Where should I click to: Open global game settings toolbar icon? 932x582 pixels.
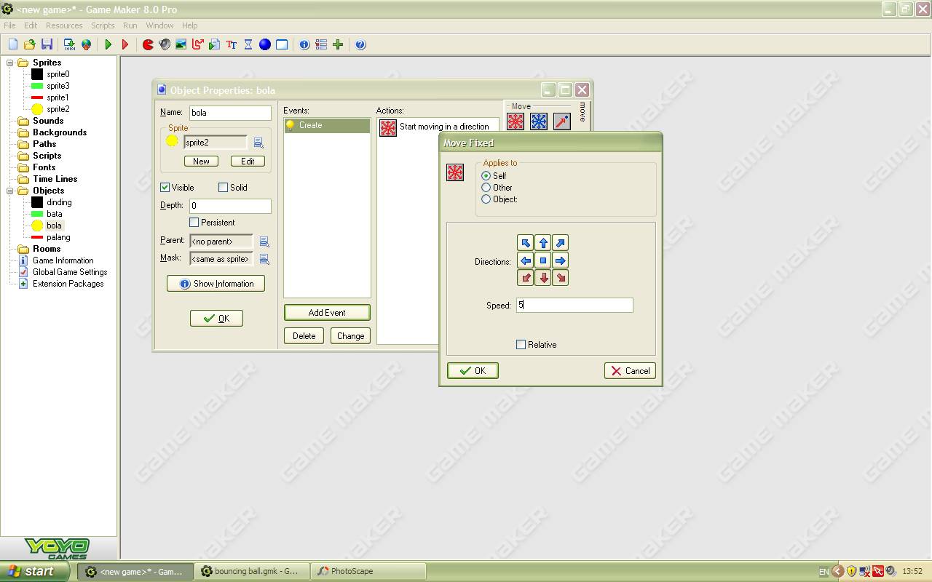321,44
